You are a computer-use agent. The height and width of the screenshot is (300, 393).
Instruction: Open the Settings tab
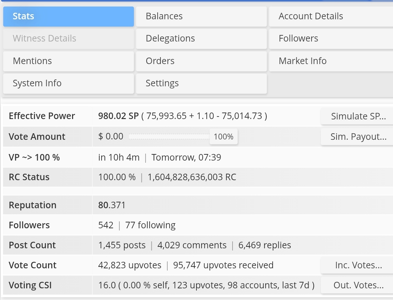coord(201,83)
